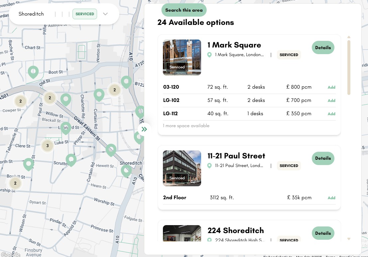
Task: Add space LG-112 to selection
Action: [x=331, y=114]
